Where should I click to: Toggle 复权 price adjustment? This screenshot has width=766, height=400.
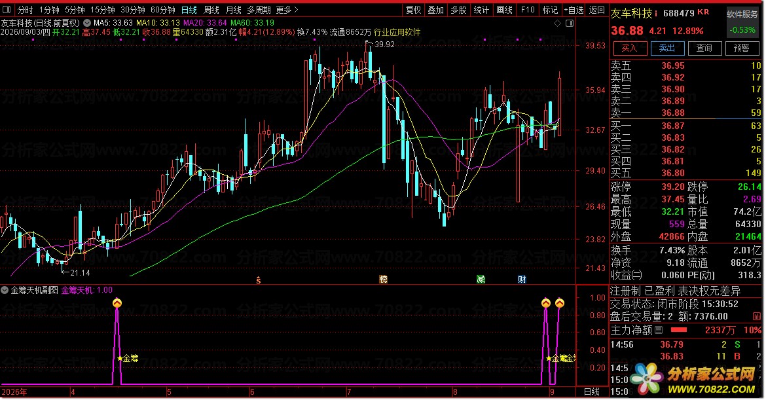point(414,10)
